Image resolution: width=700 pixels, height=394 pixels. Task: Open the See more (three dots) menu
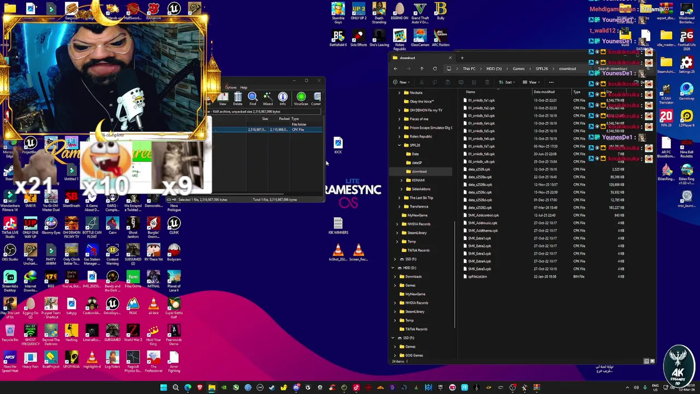tap(551, 83)
